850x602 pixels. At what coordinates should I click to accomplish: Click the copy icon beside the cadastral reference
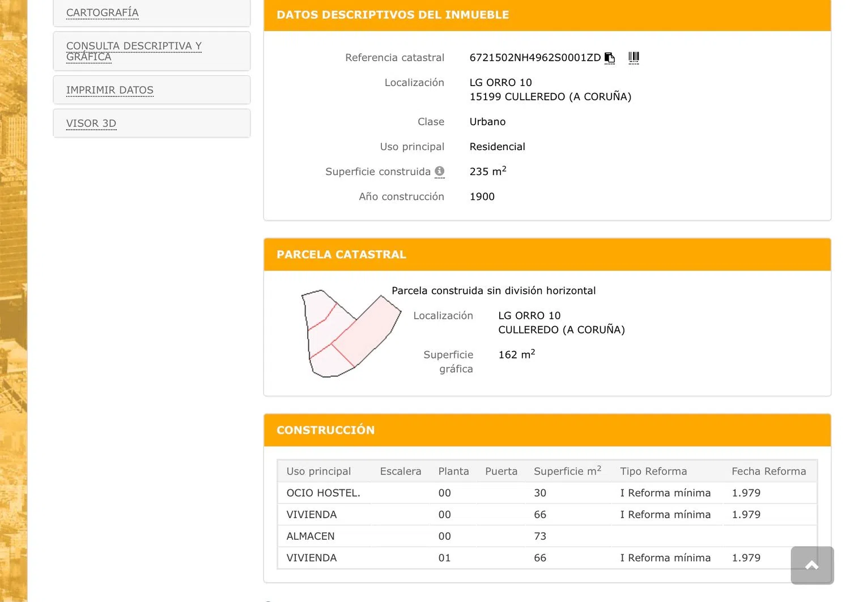[x=610, y=58]
